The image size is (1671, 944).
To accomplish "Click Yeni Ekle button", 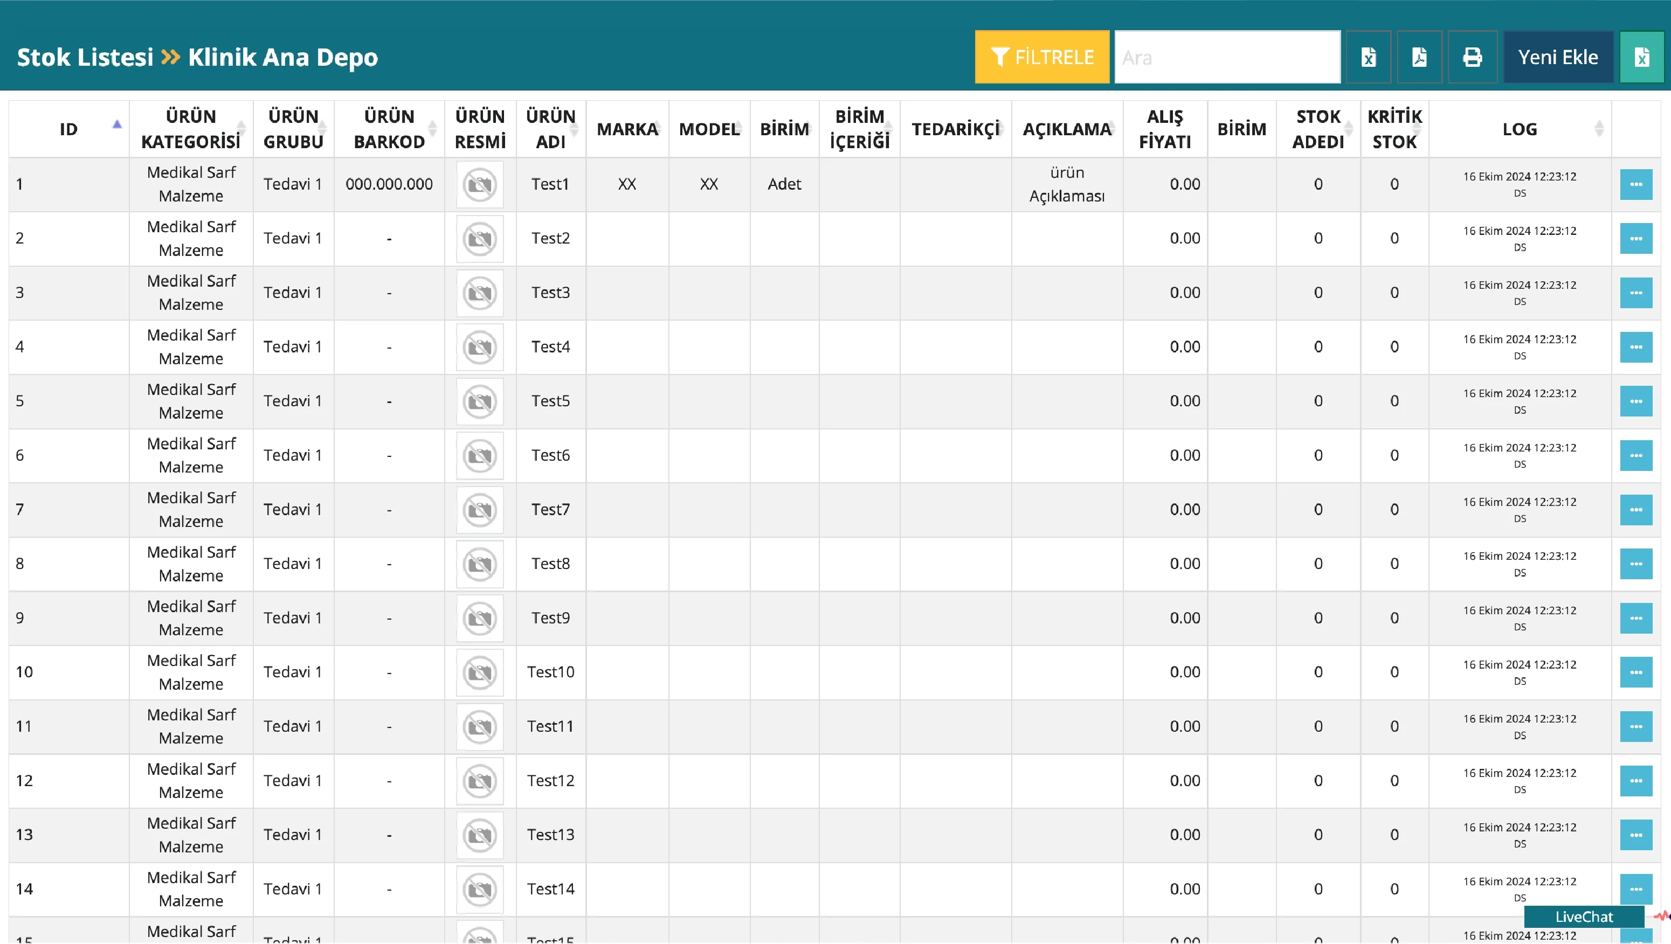I will click(1557, 57).
